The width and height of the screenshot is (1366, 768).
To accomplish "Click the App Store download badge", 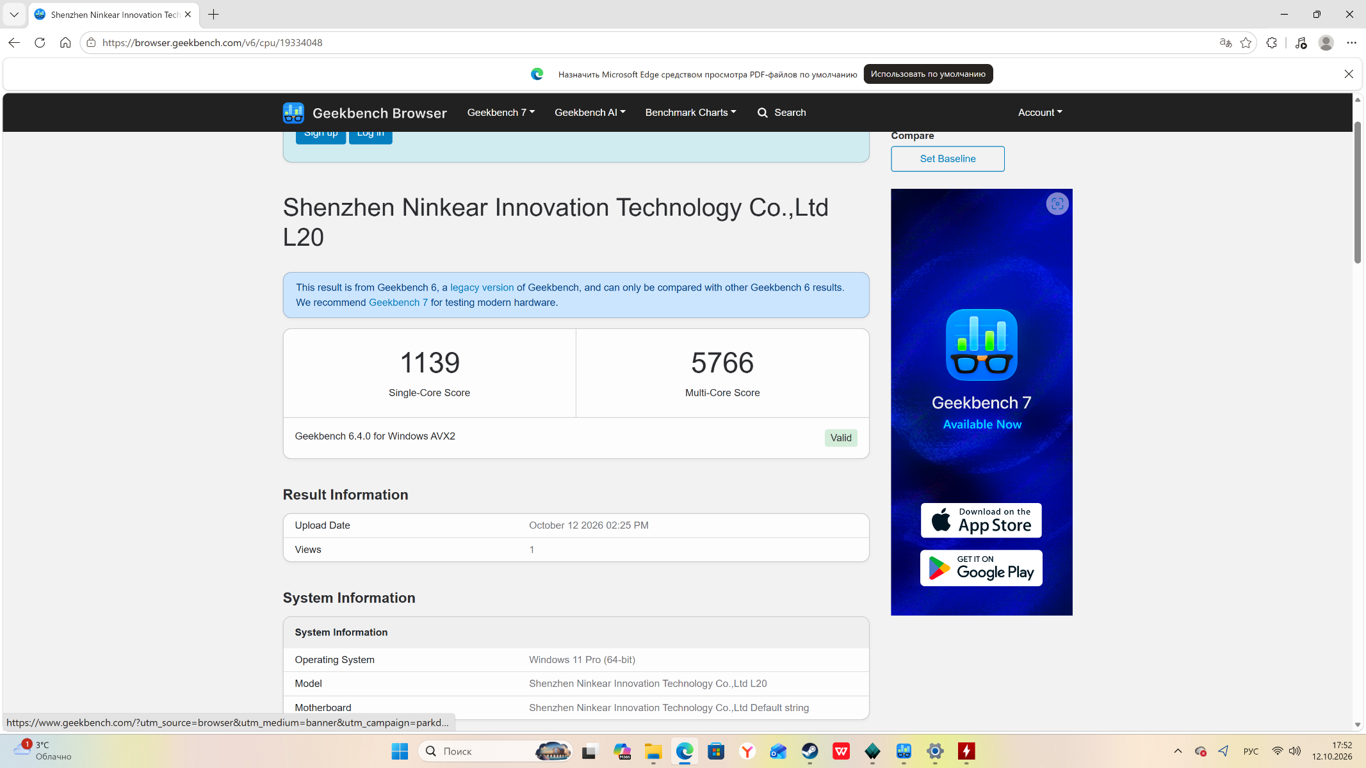I will point(981,520).
